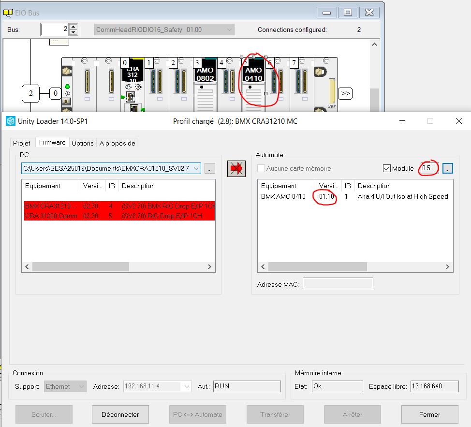Click the Unity Loader app icon
This screenshot has width=471, height=427.
11,121
